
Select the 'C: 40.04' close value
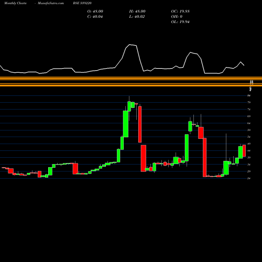[x=95, y=17]
